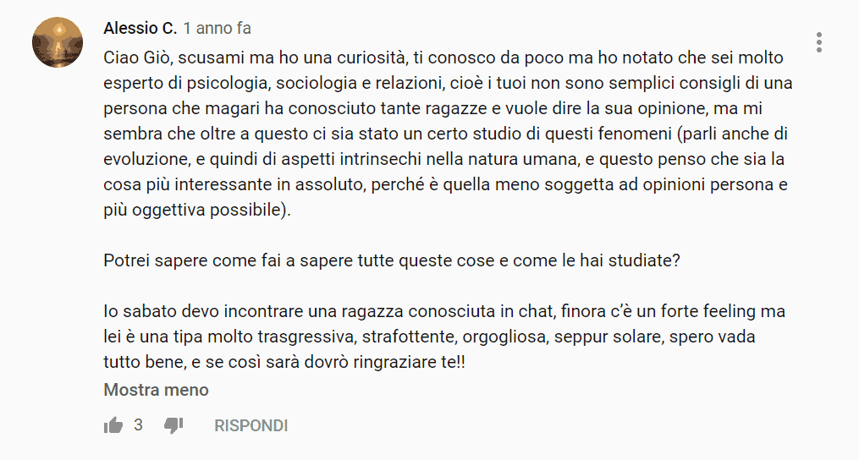Click the line starting 'Io sabato devo incontrare'
This screenshot has height=460, width=859.
444,311
